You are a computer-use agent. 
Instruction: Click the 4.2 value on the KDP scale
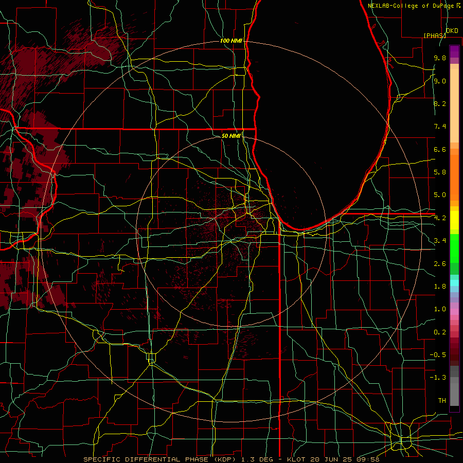[440, 218]
